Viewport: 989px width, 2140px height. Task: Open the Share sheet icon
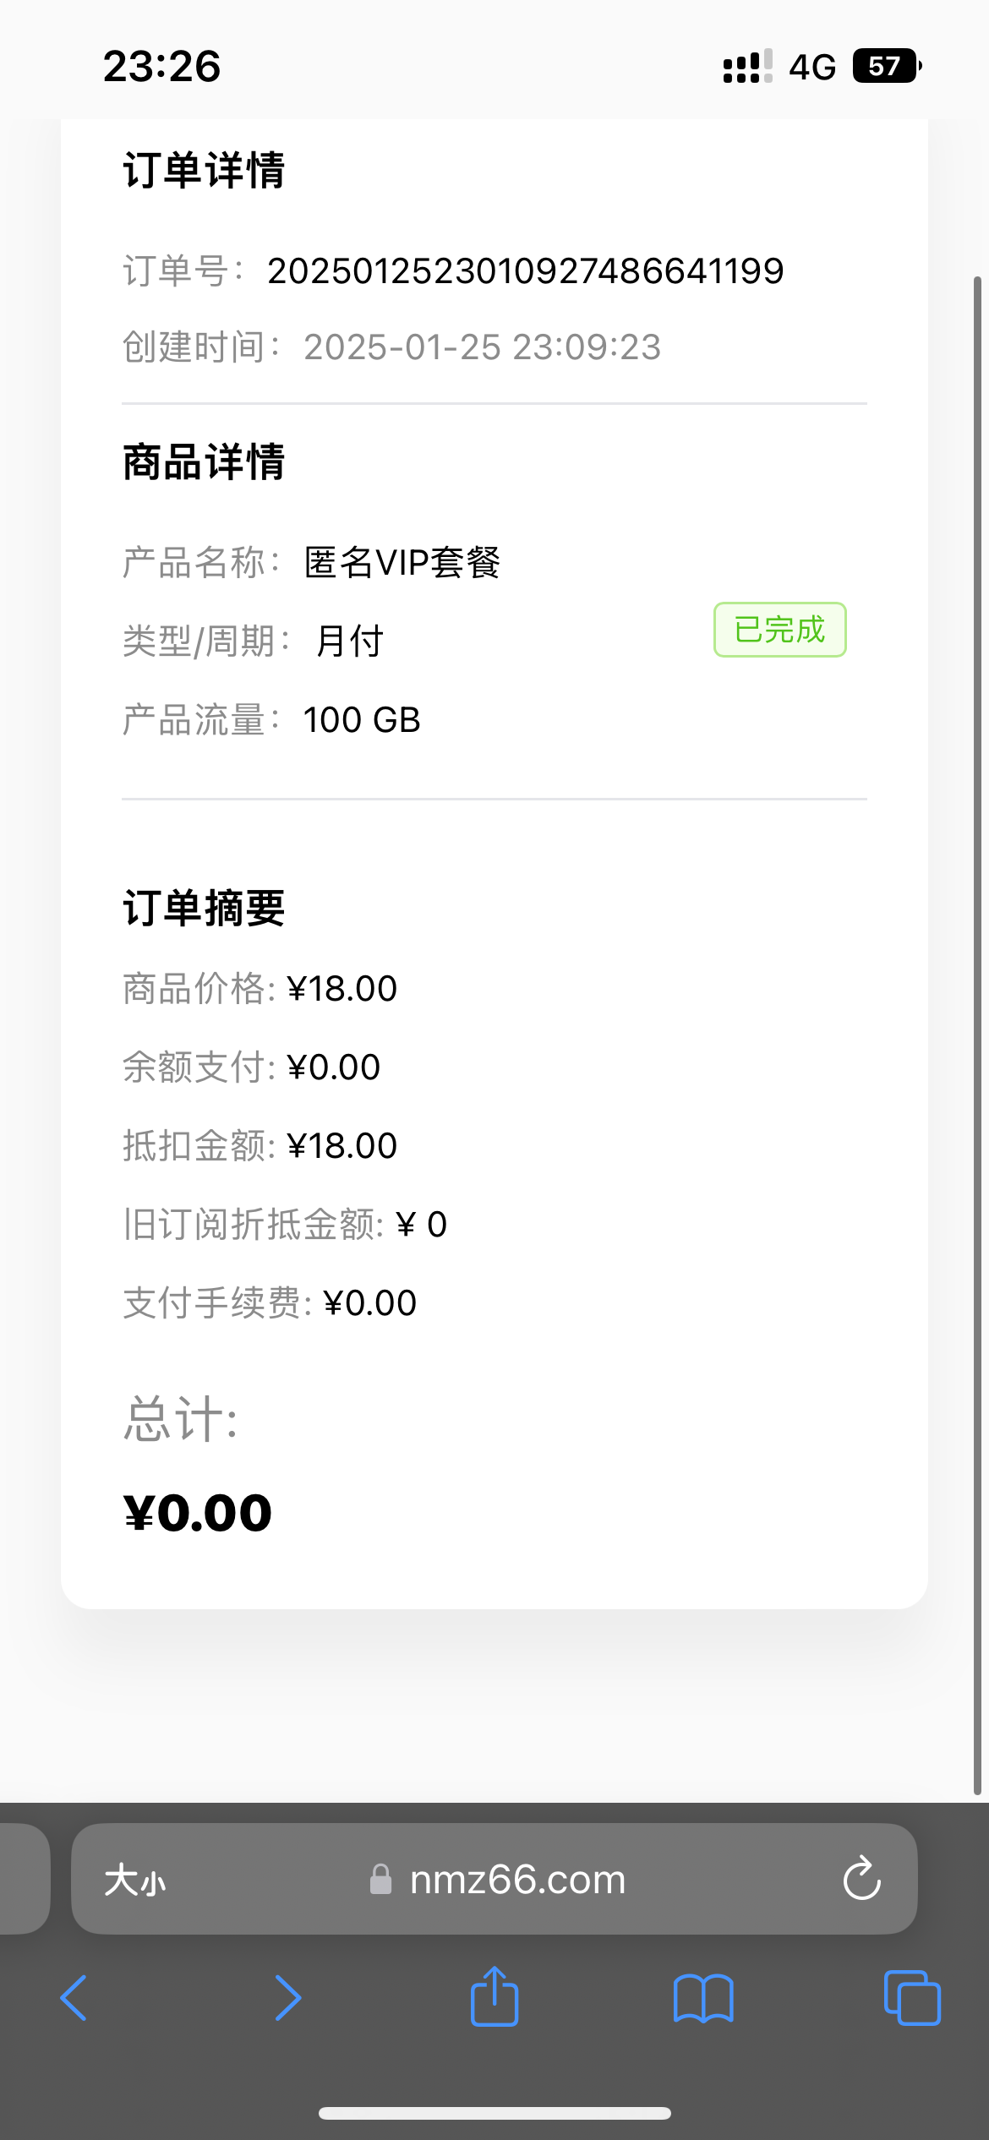pos(494,1996)
